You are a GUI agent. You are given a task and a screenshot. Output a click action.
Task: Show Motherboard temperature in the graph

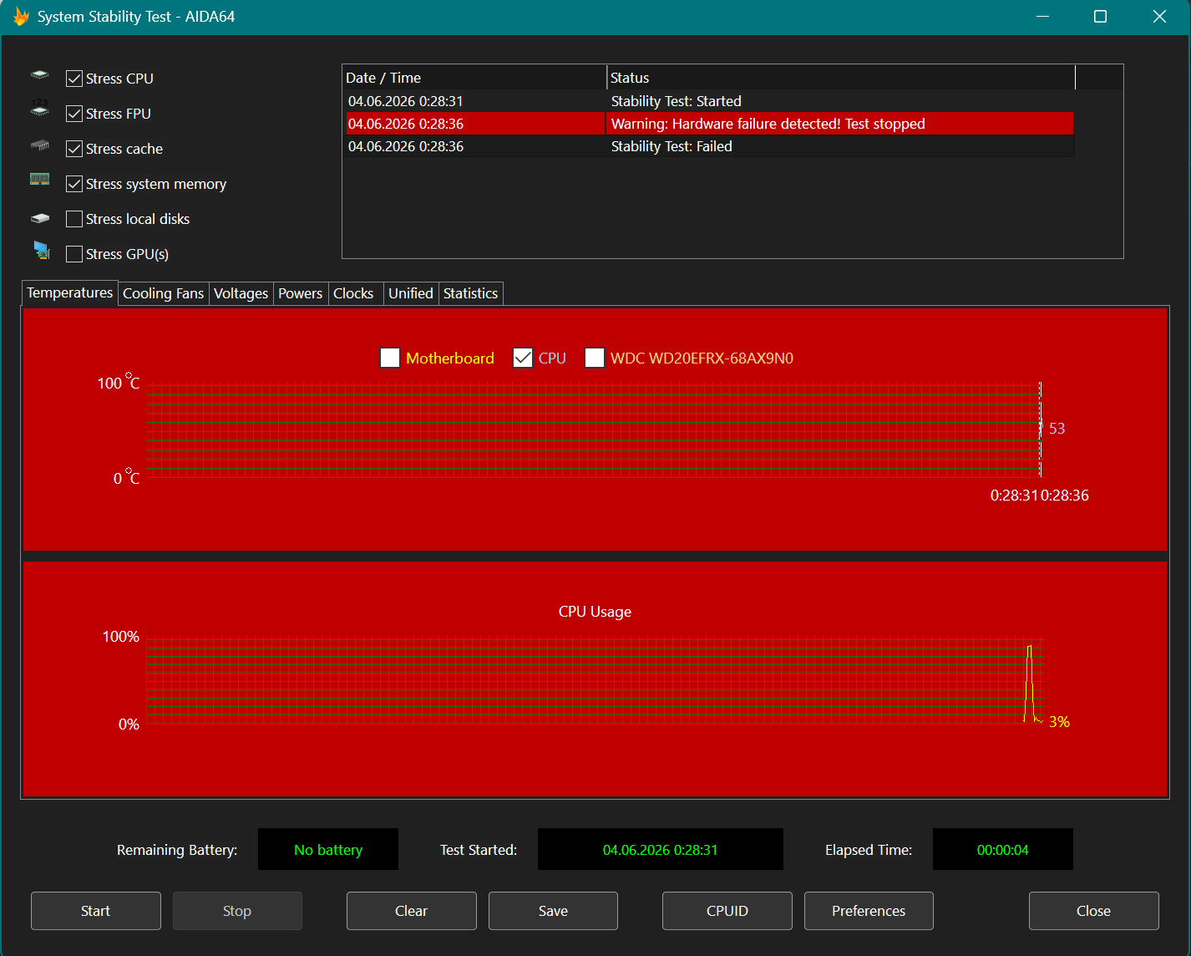[390, 358]
